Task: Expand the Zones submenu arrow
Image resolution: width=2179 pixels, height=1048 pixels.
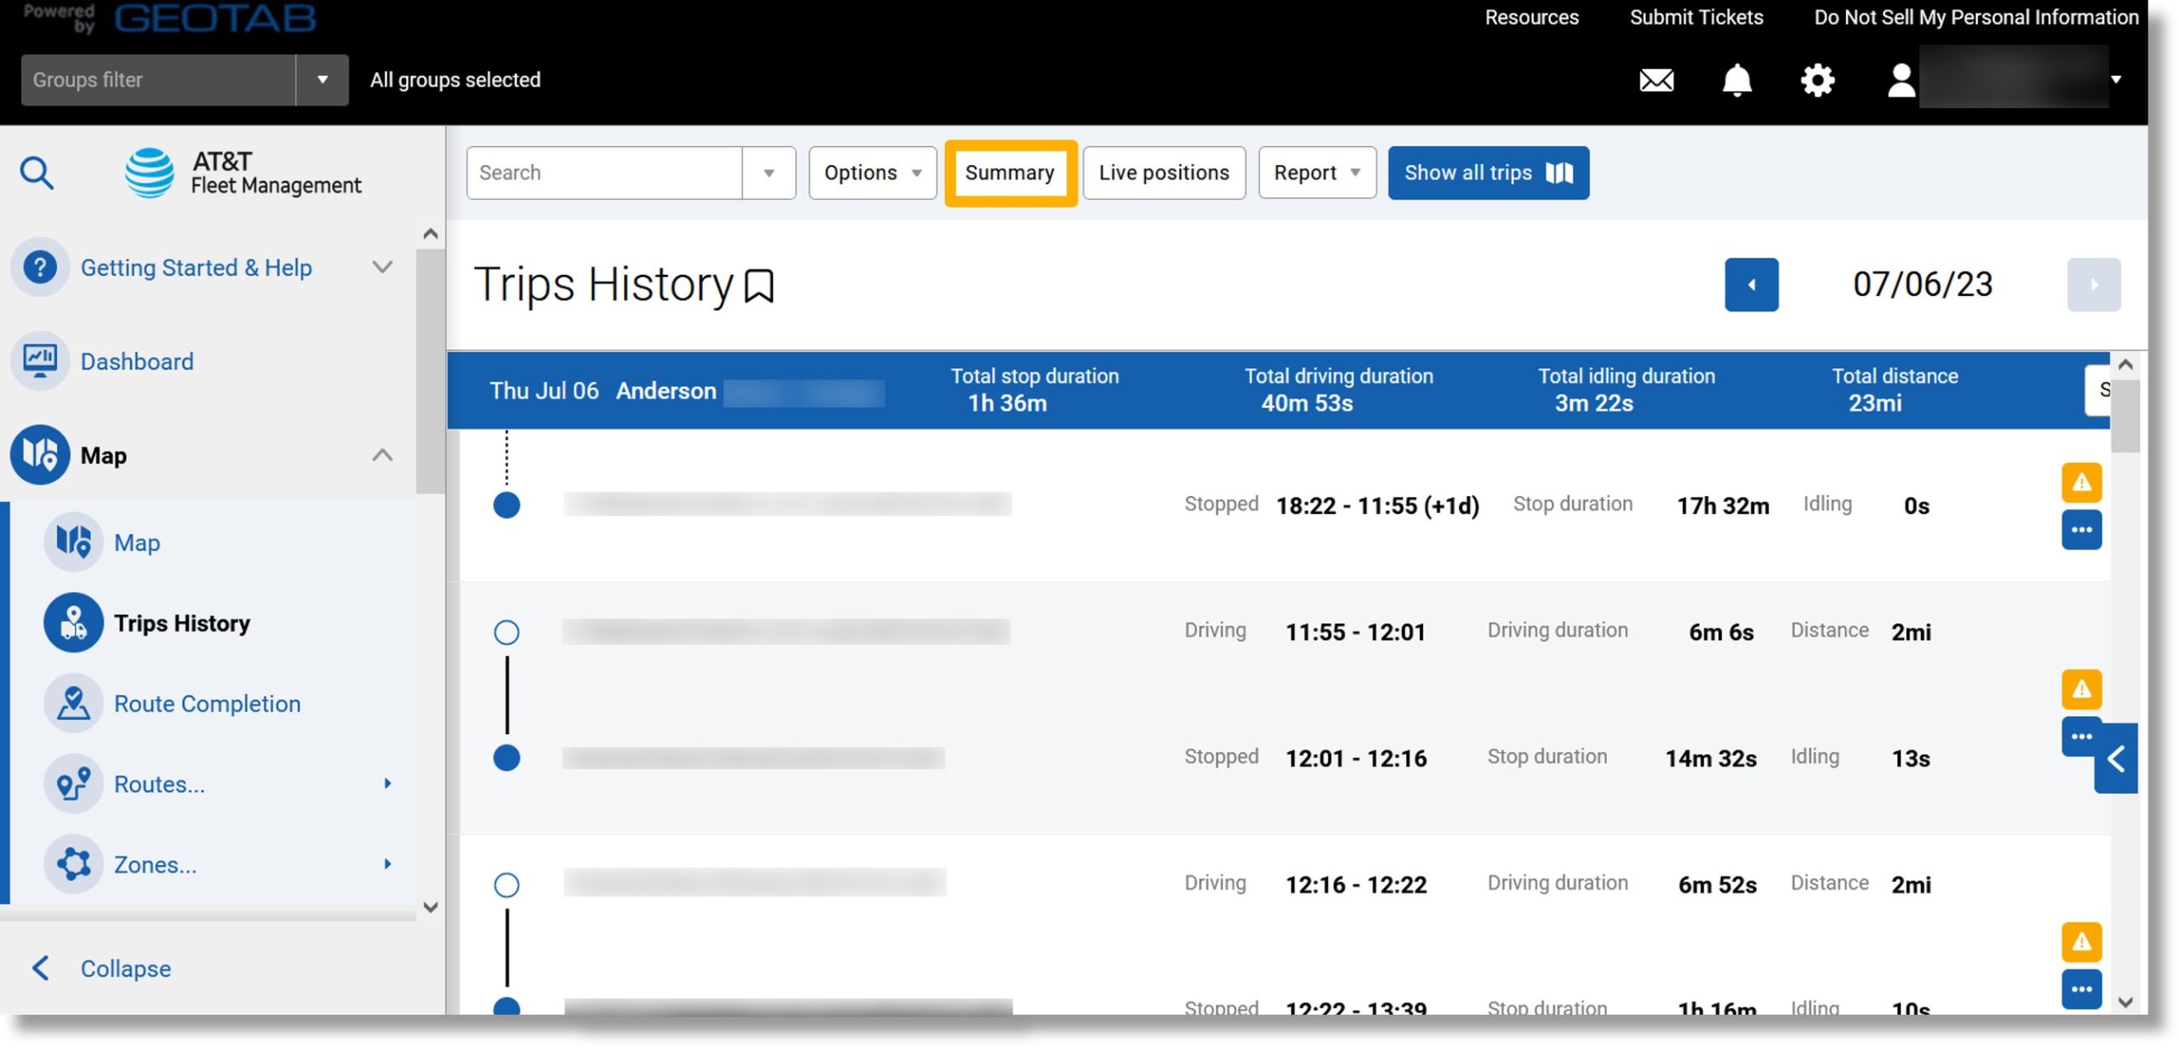Action: [387, 864]
